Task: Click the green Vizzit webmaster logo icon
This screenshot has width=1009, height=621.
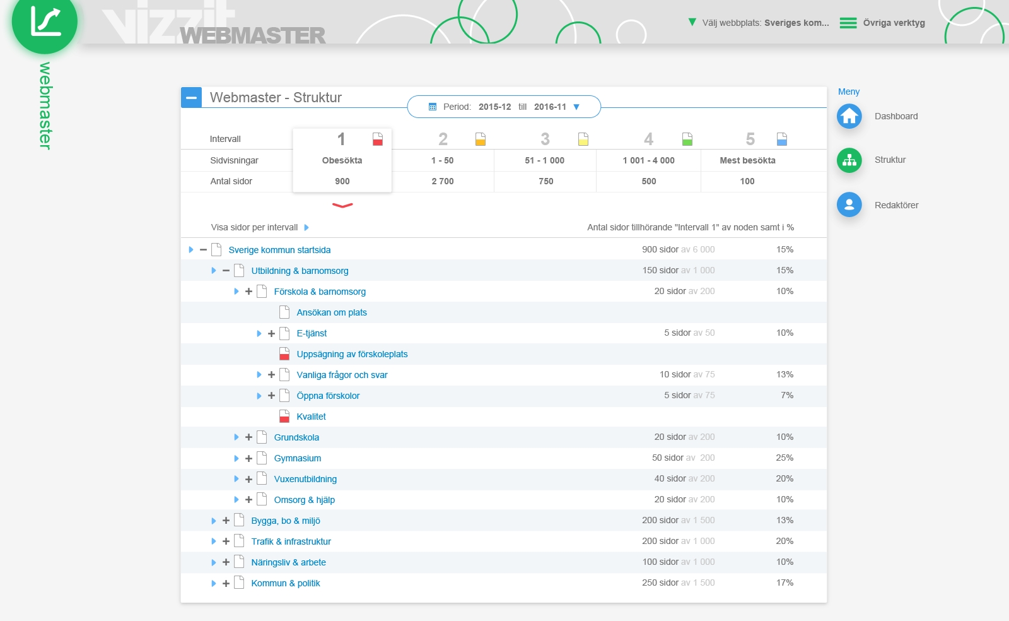Action: 45,21
